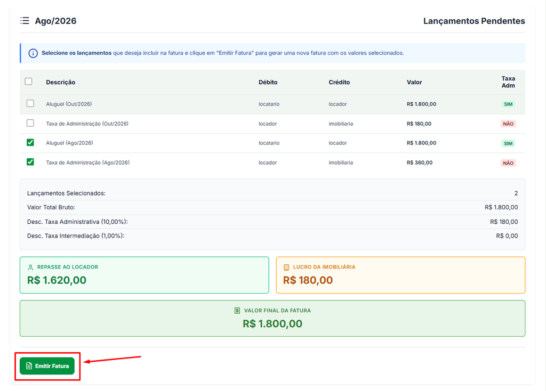Check the Taxa de Administração (Out/2026) checkbox
Image resolution: width=546 pixels, height=391 pixels.
tap(30, 123)
